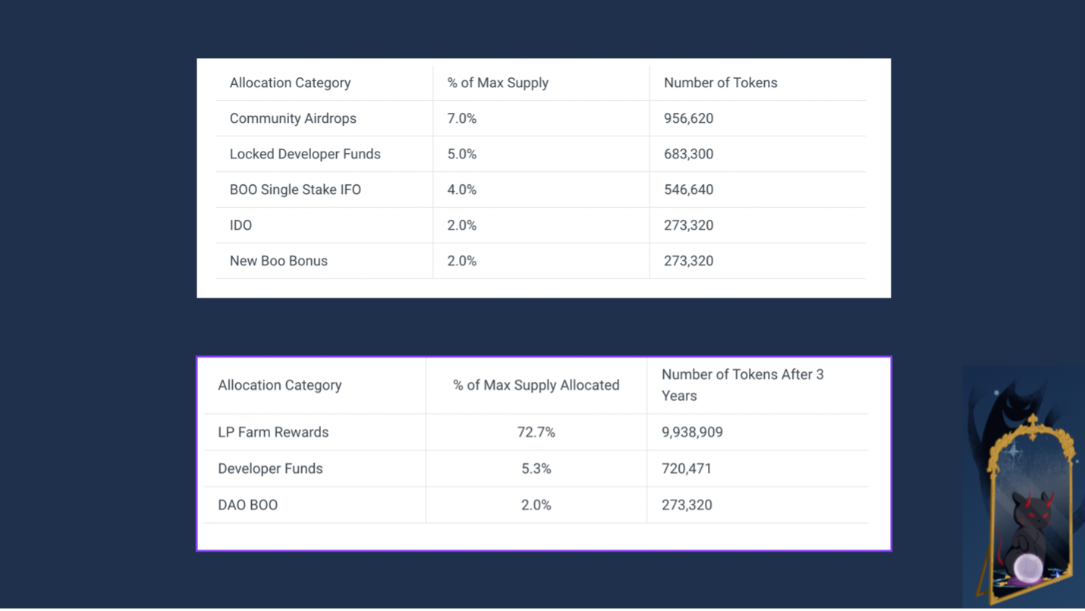This screenshot has height=611, width=1085.
Task: Click the IDO allocation category cell
Action: (241, 225)
